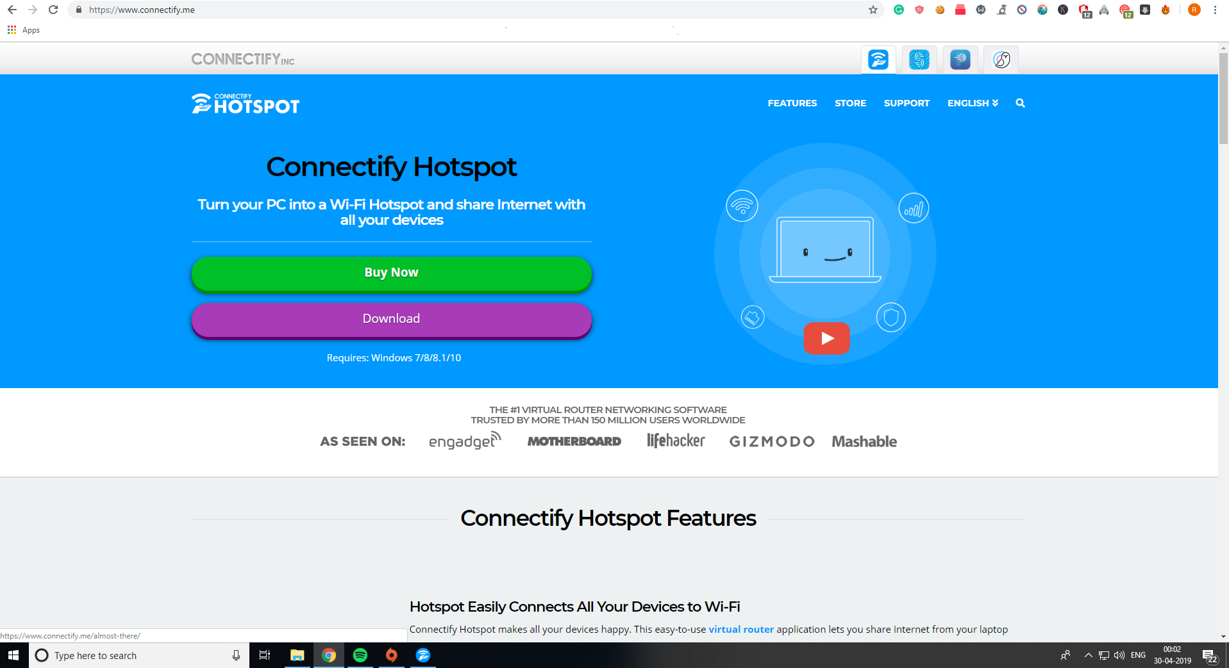Open the FEATURES nav item
Image resolution: width=1229 pixels, height=668 pixels.
click(x=792, y=103)
